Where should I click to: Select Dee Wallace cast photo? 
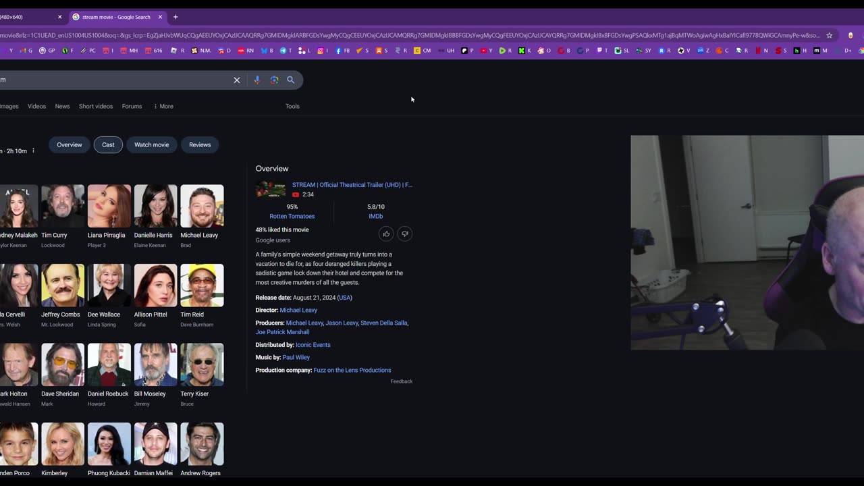point(109,285)
